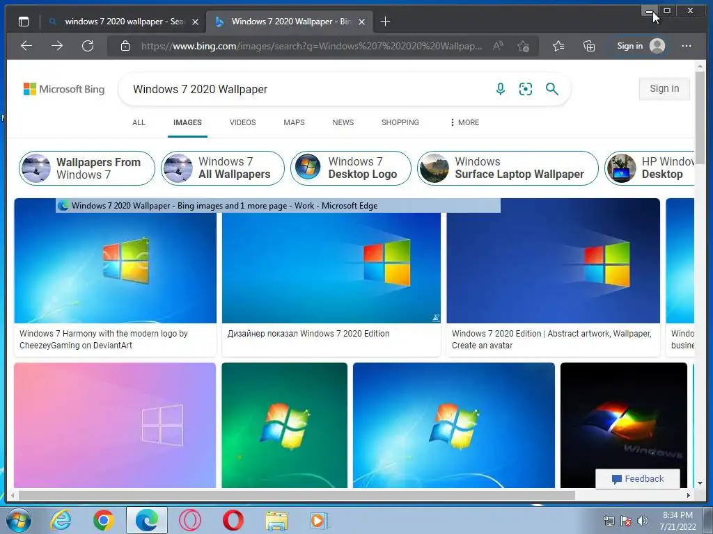Screen dimensions: 713x534
Task: Switch to NEWS results
Action: click(x=343, y=122)
